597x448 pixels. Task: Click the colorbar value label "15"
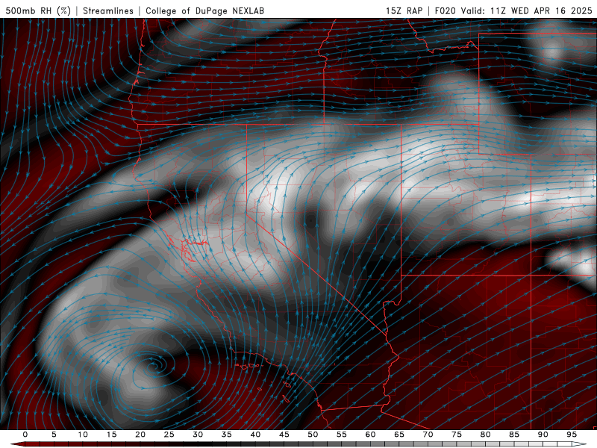(111, 435)
